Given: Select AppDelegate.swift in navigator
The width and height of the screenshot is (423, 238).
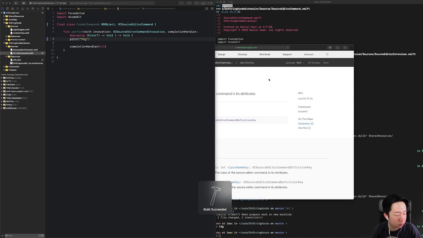Looking at the screenshot, I should pos(21,30).
